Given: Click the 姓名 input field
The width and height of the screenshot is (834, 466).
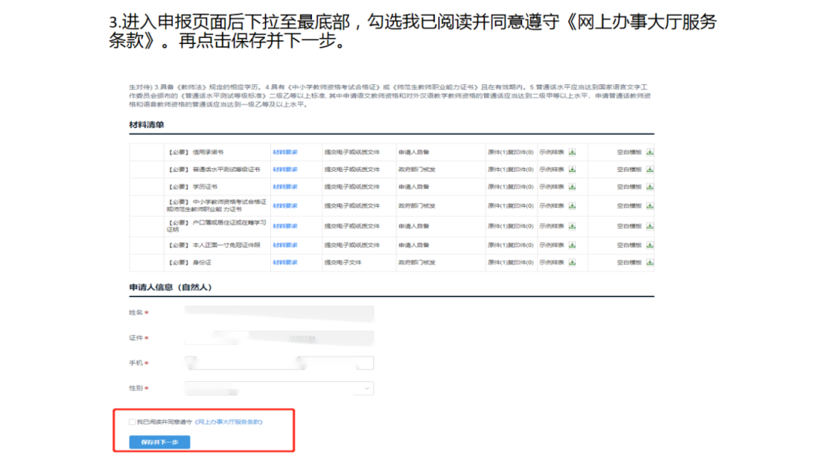Looking at the screenshot, I should pyautogui.click(x=279, y=312).
